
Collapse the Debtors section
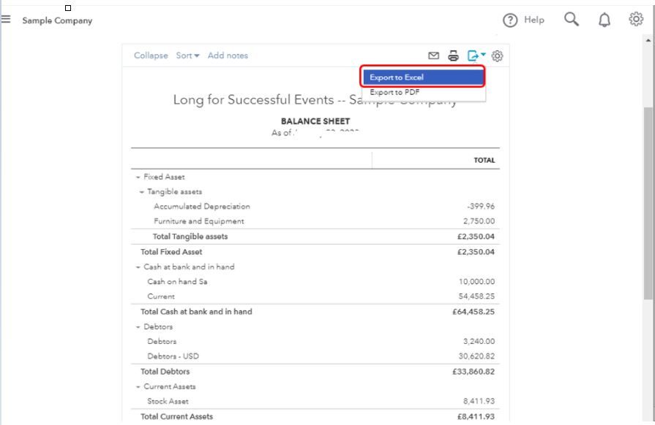click(x=138, y=327)
